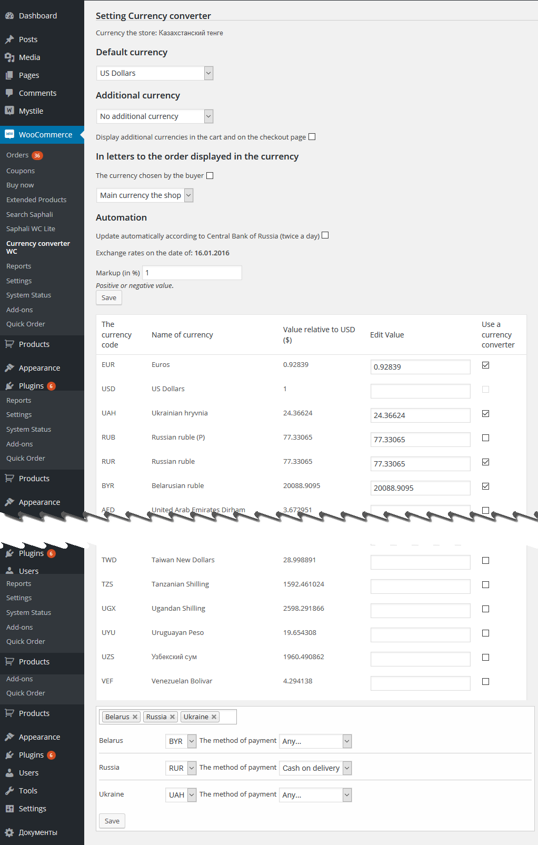The height and width of the screenshot is (845, 538).
Task: Check the VEF currency converter checkbox
Action: (486, 682)
